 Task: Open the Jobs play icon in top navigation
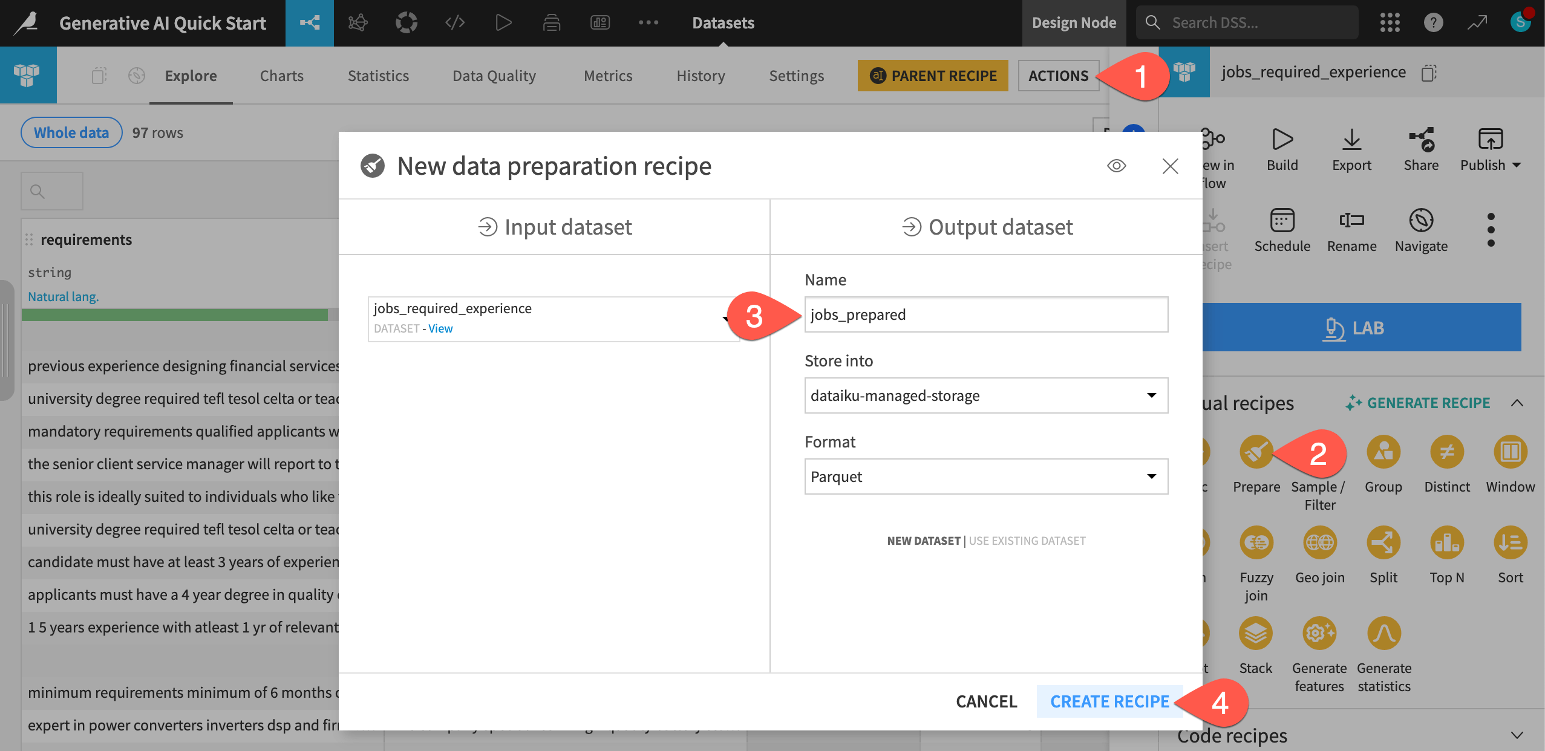[503, 22]
